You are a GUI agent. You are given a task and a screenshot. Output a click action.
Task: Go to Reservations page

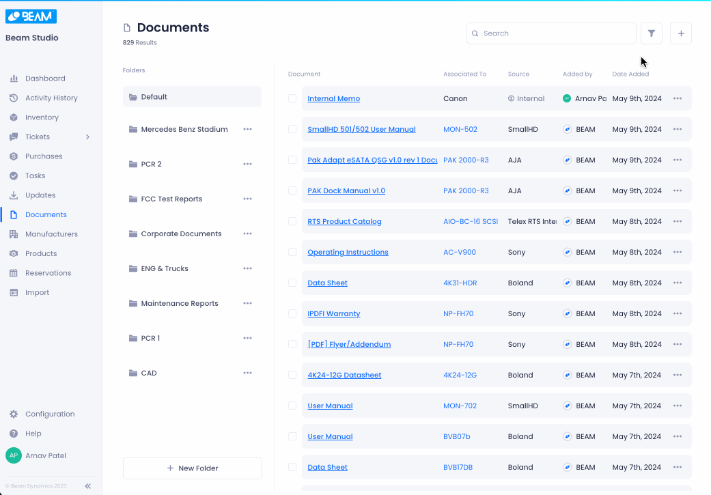48,273
